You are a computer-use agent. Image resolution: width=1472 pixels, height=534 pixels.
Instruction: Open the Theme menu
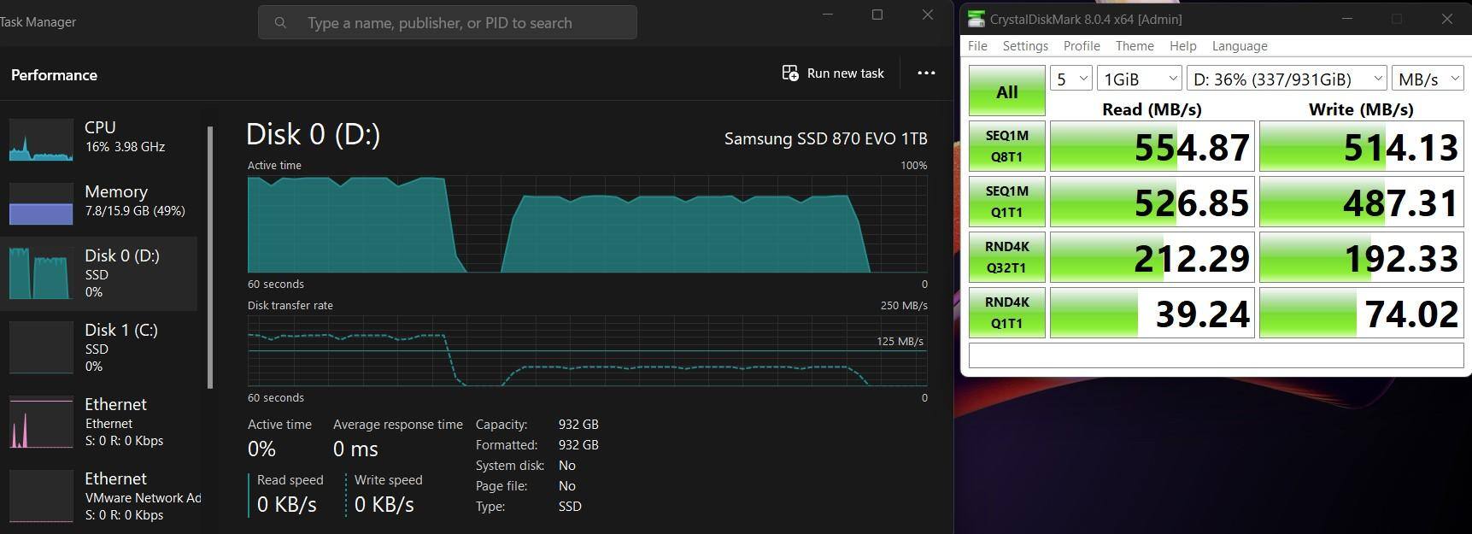pyautogui.click(x=1134, y=46)
